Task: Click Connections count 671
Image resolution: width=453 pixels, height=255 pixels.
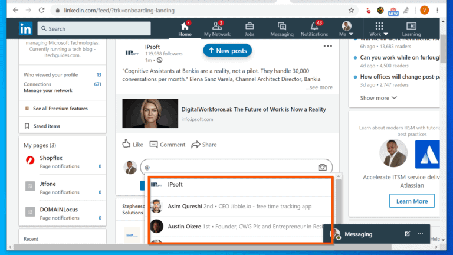Action: (x=98, y=84)
